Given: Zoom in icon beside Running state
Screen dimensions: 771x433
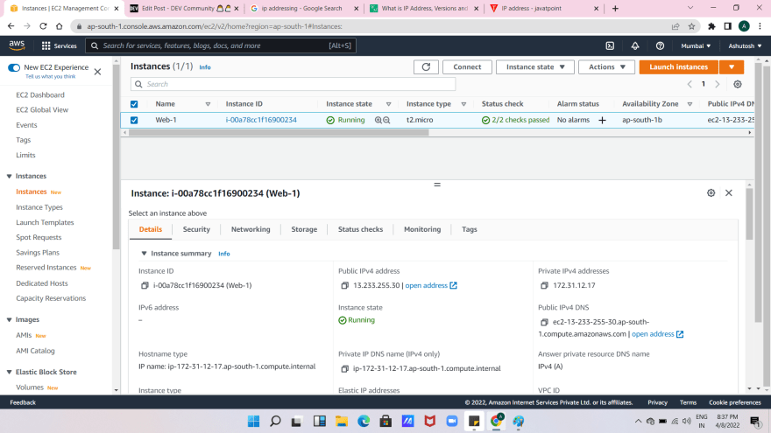Looking at the screenshot, I should click(x=378, y=120).
